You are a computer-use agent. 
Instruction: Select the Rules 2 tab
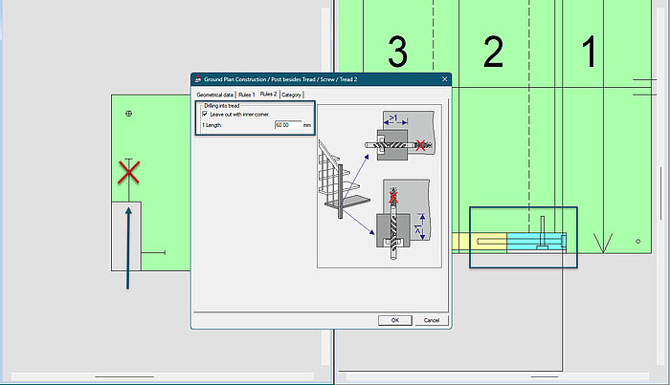268,94
